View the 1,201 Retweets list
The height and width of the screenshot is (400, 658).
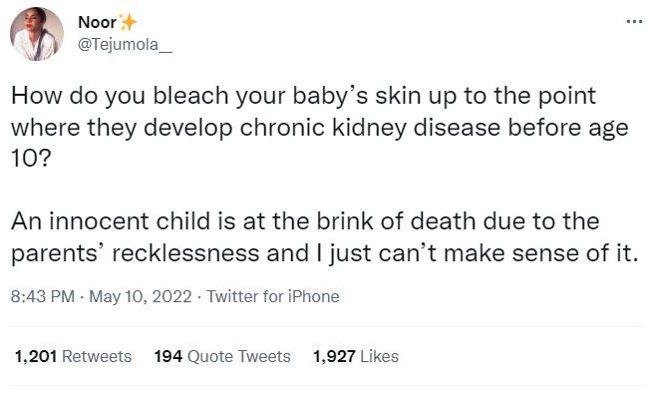point(74,356)
